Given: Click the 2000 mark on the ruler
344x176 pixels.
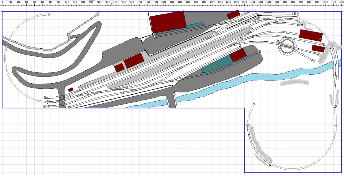Looking at the screenshot, I should (x=164, y=2).
